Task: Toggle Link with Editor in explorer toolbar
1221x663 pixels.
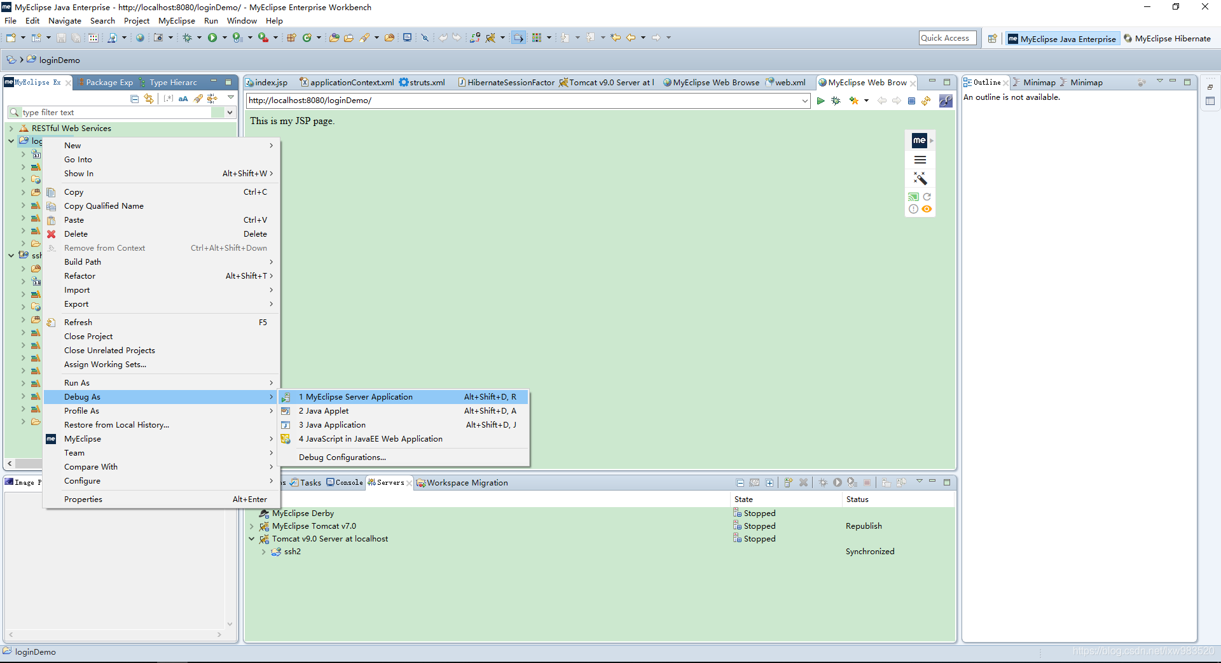Action: (149, 99)
